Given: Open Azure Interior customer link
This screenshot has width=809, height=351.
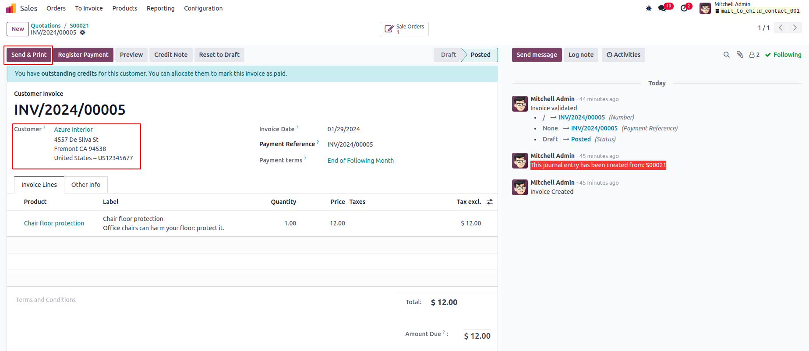Looking at the screenshot, I should pos(74,130).
